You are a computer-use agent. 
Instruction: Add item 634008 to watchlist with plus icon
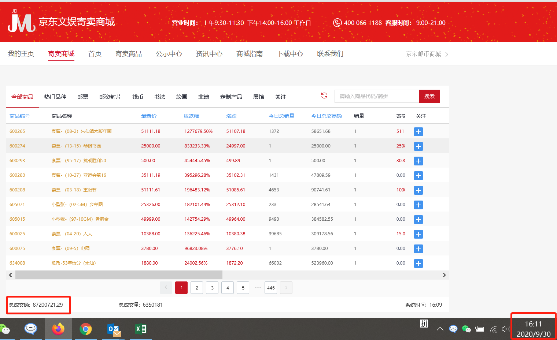[418, 264]
